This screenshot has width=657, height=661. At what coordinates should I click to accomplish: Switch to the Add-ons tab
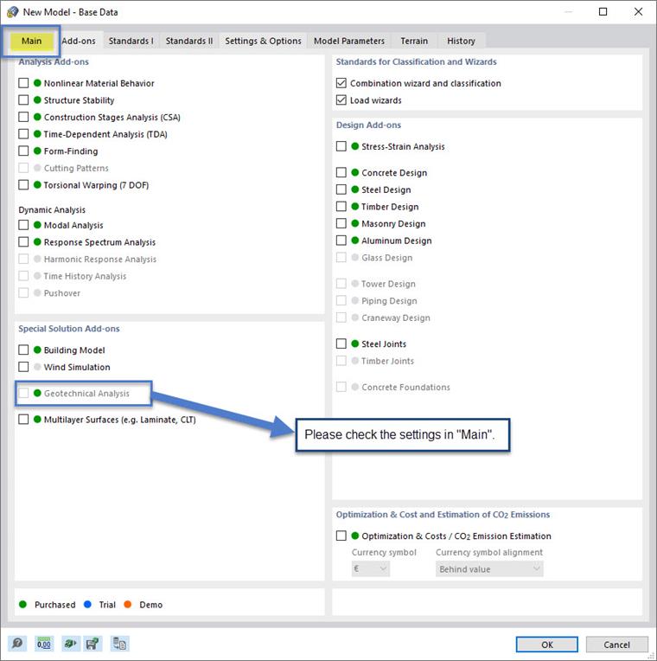(79, 41)
